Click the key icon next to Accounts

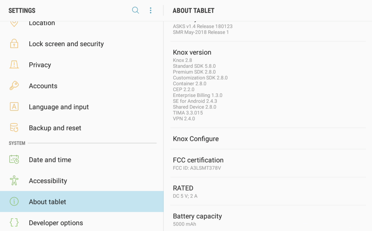pos(15,86)
